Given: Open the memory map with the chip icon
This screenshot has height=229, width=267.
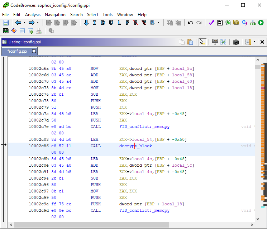Looking at the screenshot, I should [6, 31].
